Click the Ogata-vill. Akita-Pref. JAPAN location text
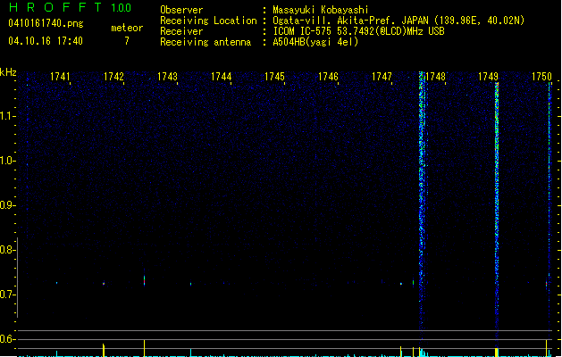 pos(398,21)
